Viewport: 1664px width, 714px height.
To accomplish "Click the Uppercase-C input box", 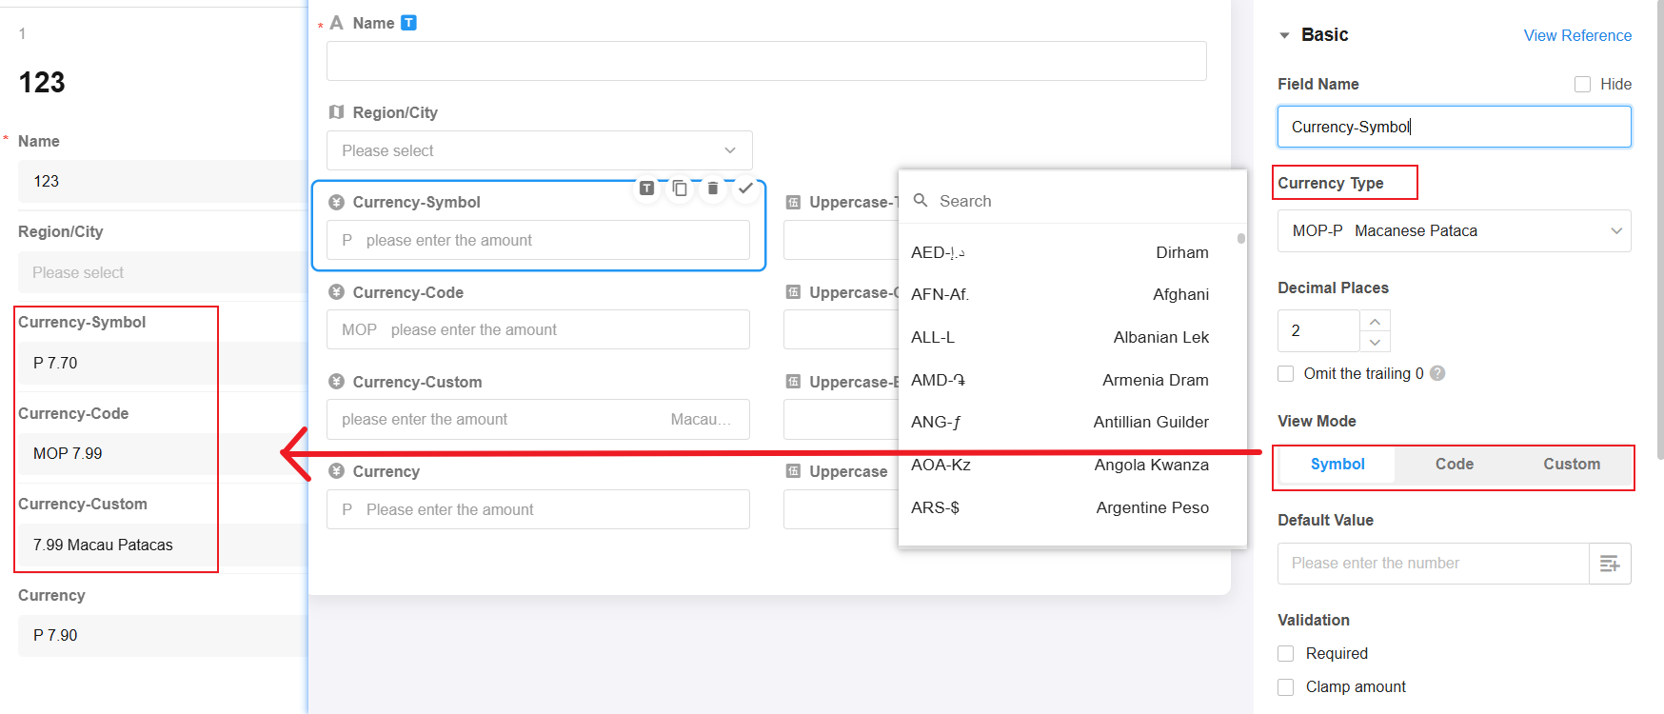I will point(841,329).
